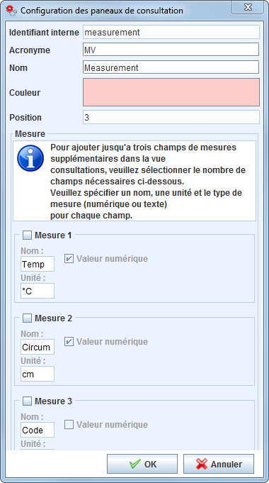Close the configuration dialog window
Viewport: 269px width, 483px height.
247,7
